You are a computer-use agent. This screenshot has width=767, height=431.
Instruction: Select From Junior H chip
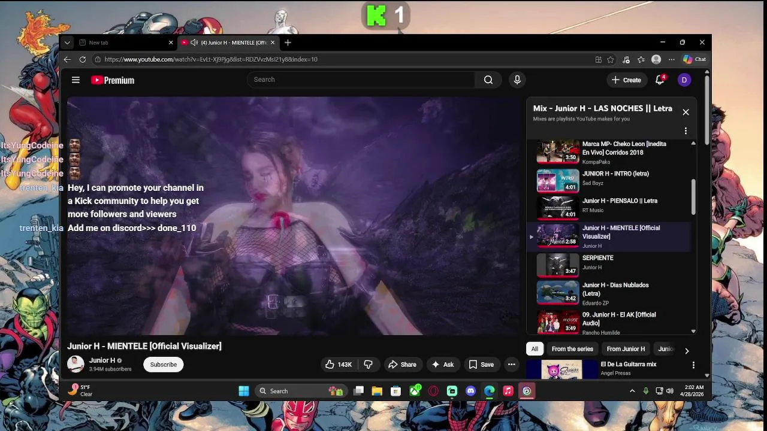point(626,349)
